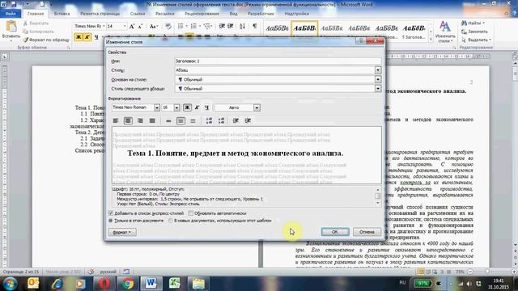Expand the Стиль следующего абзаца dropdown
Image resolution: width=518 pixels, height=291 pixels.
(378, 88)
